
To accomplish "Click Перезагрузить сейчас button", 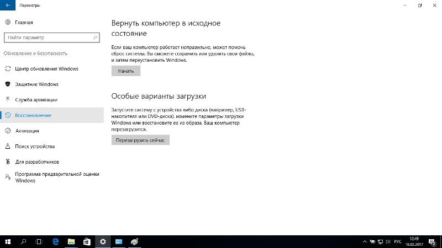I will click(140, 140).
